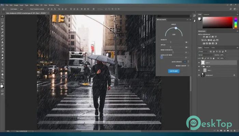Select the Zoom tool in toolbox
Viewport: 239px width, 136px height.
pyautogui.click(x=2, y=78)
